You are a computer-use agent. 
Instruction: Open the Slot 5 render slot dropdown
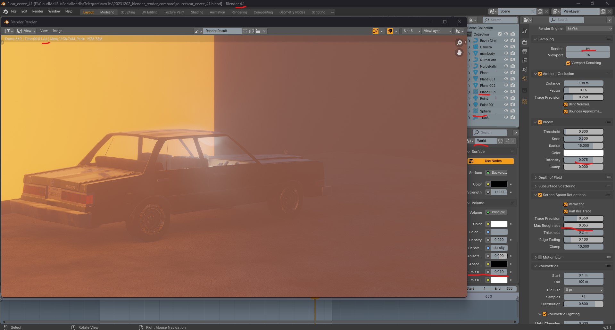click(411, 31)
